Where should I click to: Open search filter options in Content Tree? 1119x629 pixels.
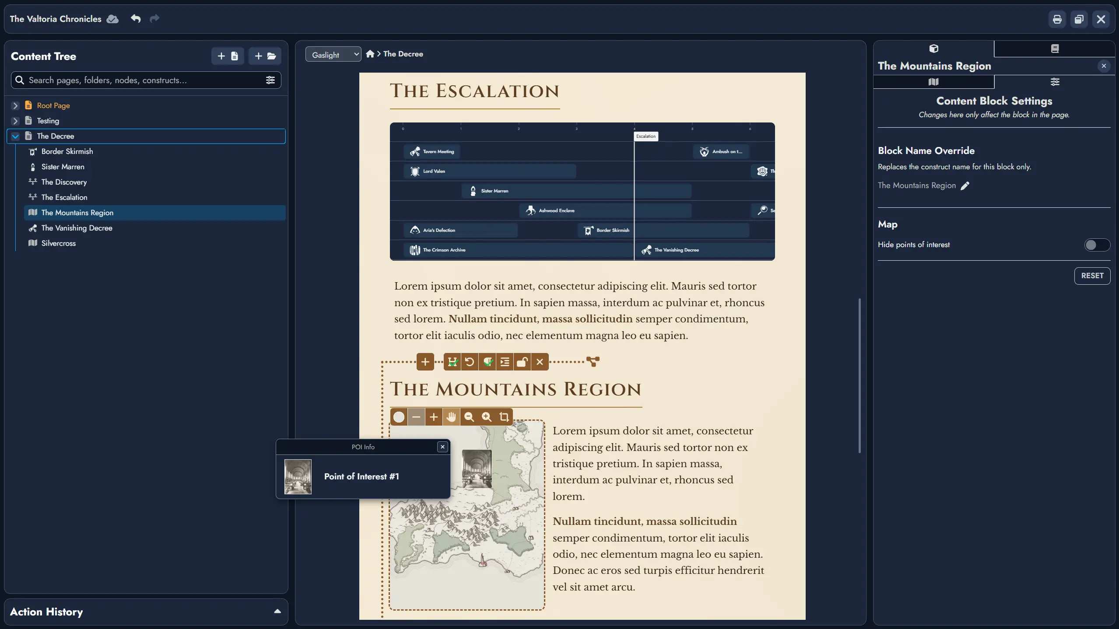(270, 80)
